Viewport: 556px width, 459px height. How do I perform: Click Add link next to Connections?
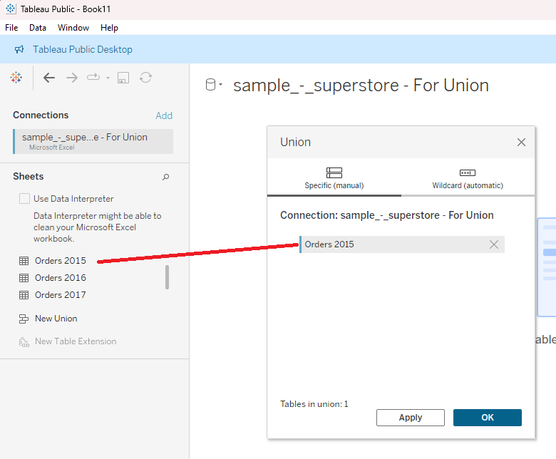(x=164, y=115)
